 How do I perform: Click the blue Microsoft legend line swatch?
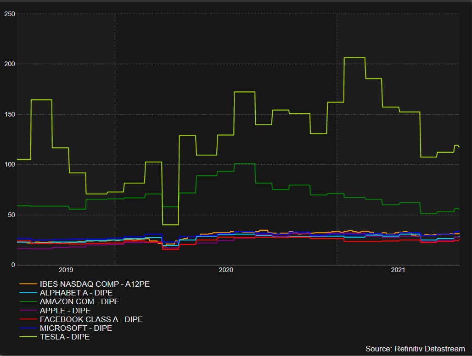point(28,328)
